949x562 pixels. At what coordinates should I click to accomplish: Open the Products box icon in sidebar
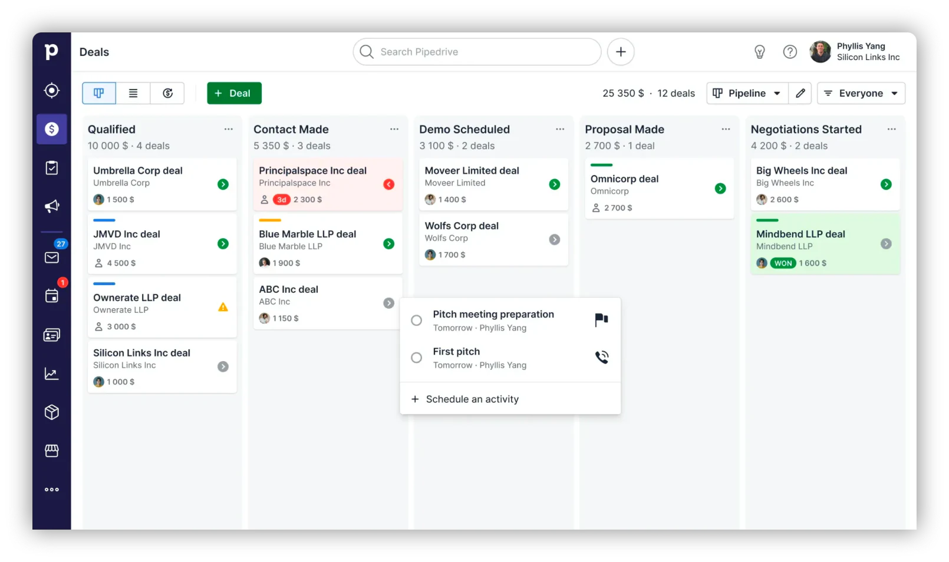click(x=52, y=412)
